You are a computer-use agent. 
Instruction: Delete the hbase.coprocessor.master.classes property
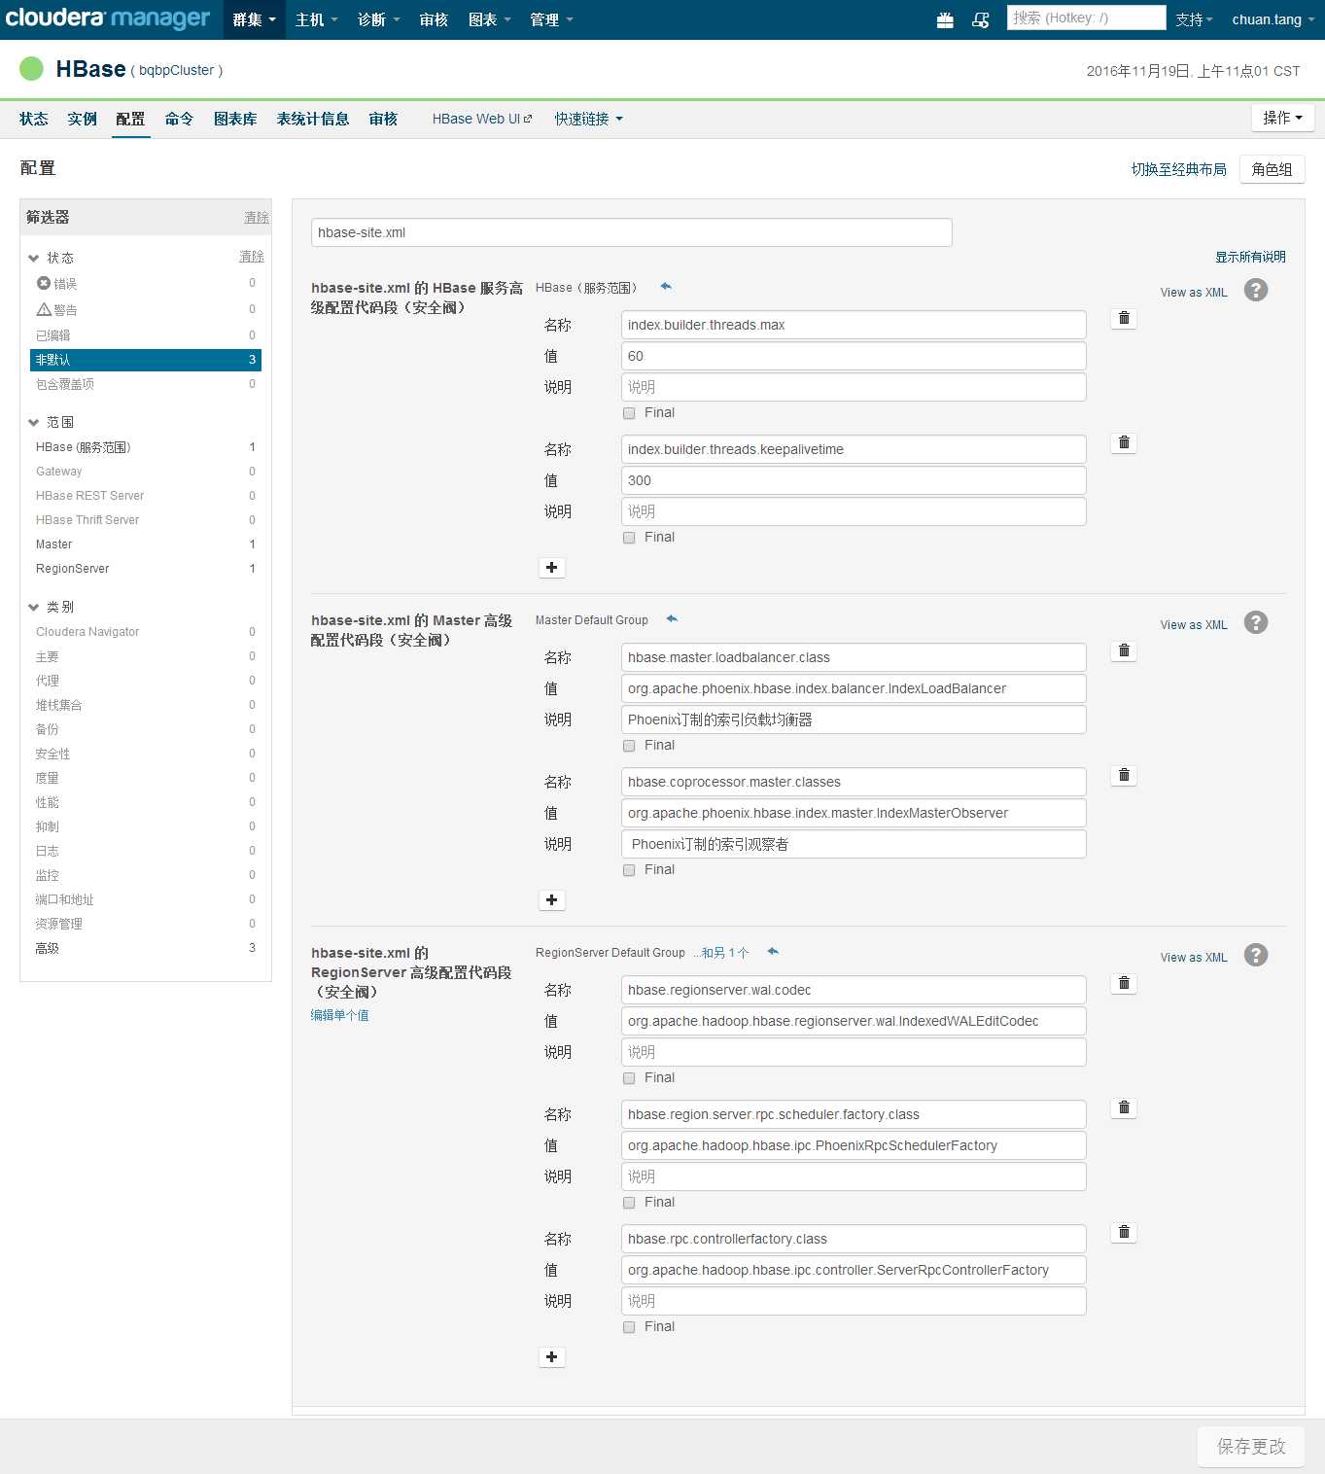click(1124, 776)
